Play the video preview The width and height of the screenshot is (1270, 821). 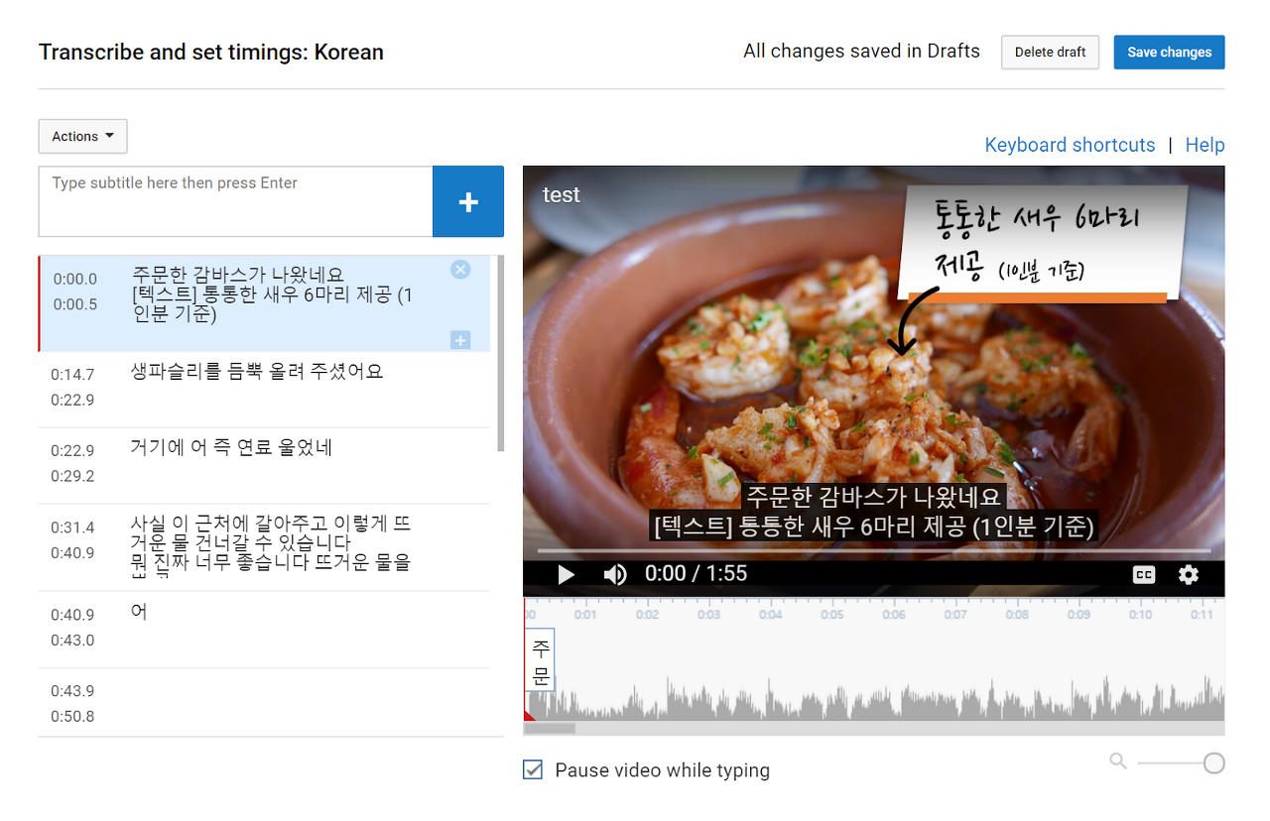[567, 574]
